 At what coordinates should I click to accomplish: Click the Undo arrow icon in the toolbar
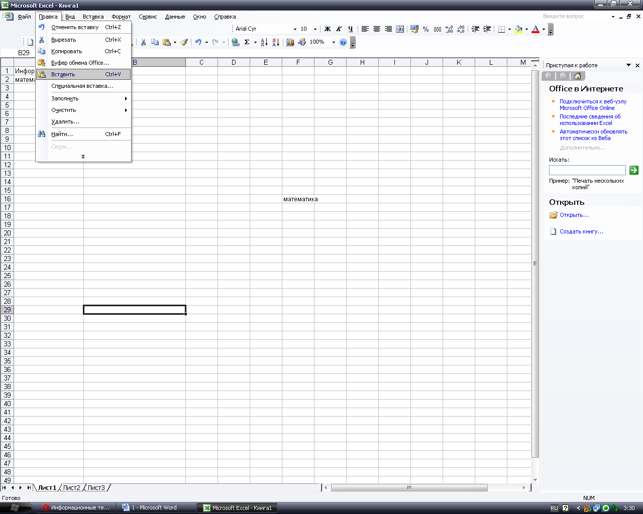[x=198, y=42]
